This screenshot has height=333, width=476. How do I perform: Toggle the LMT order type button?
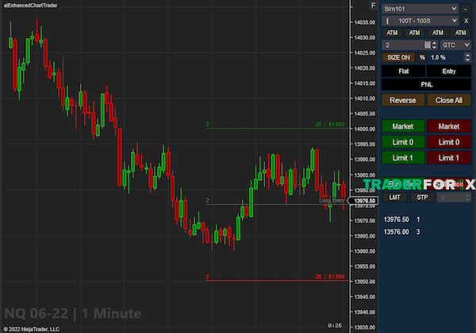pyautogui.click(x=394, y=197)
